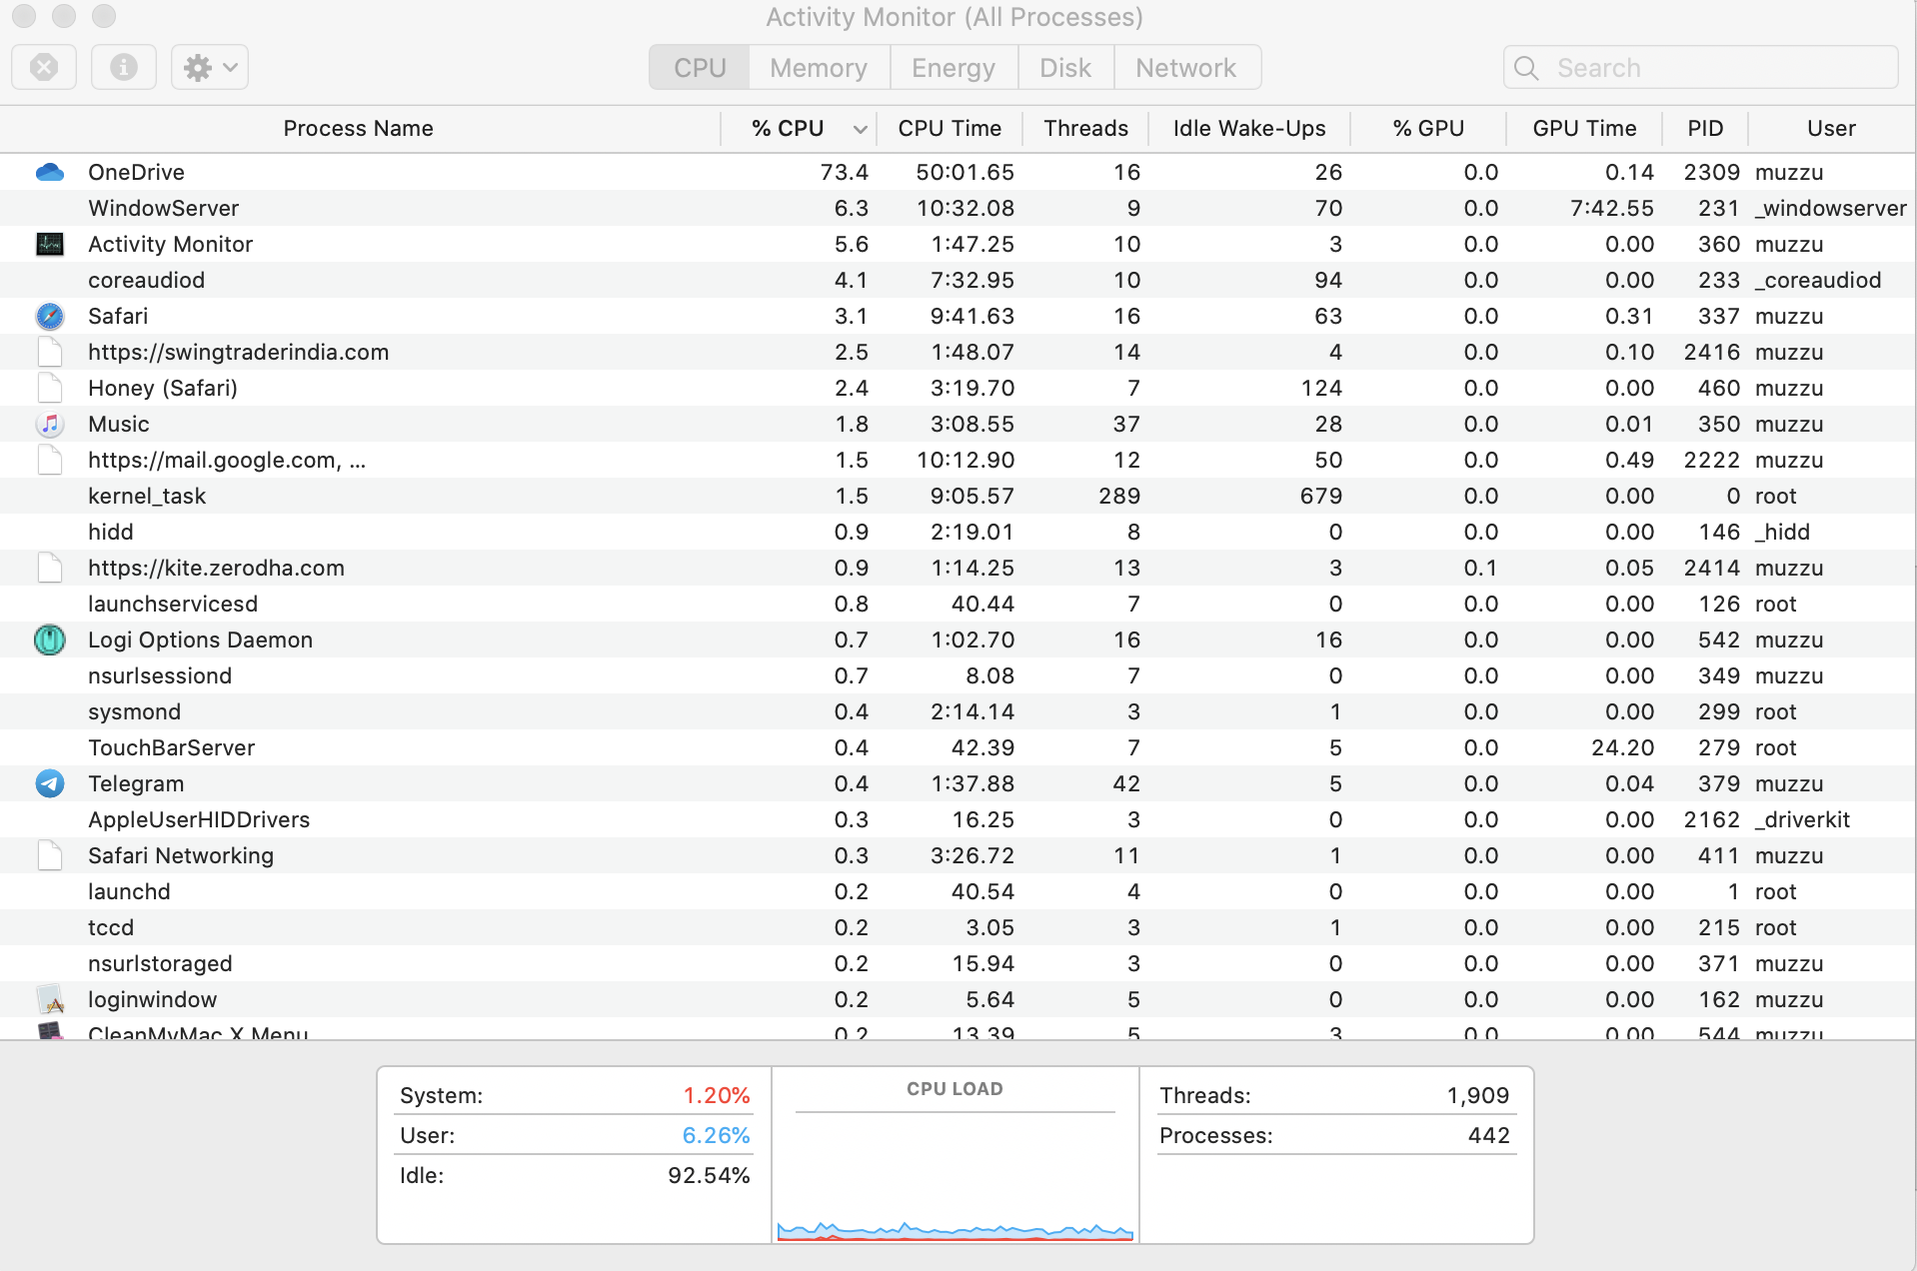The width and height of the screenshot is (1917, 1271).
Task: Sort by CPU Time column
Action: [950, 129]
